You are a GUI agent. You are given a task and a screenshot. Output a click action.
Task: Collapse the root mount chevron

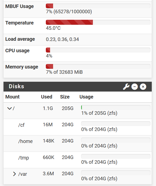[x=10, y=108]
